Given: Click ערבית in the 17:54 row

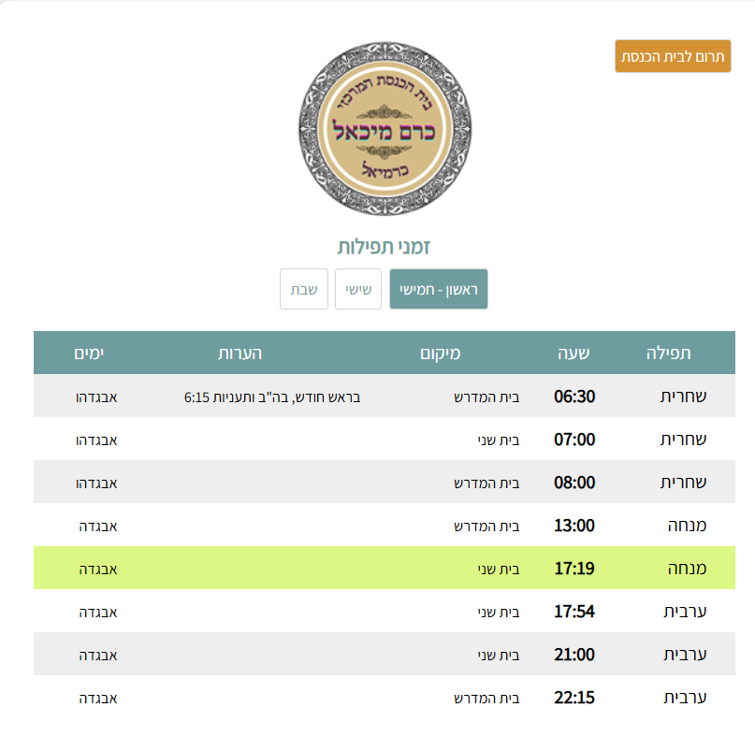Looking at the screenshot, I should [x=685, y=612].
